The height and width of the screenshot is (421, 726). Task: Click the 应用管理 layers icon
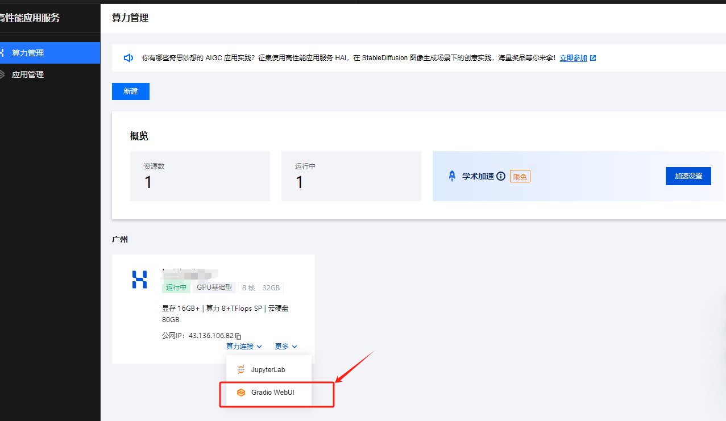pos(2,74)
